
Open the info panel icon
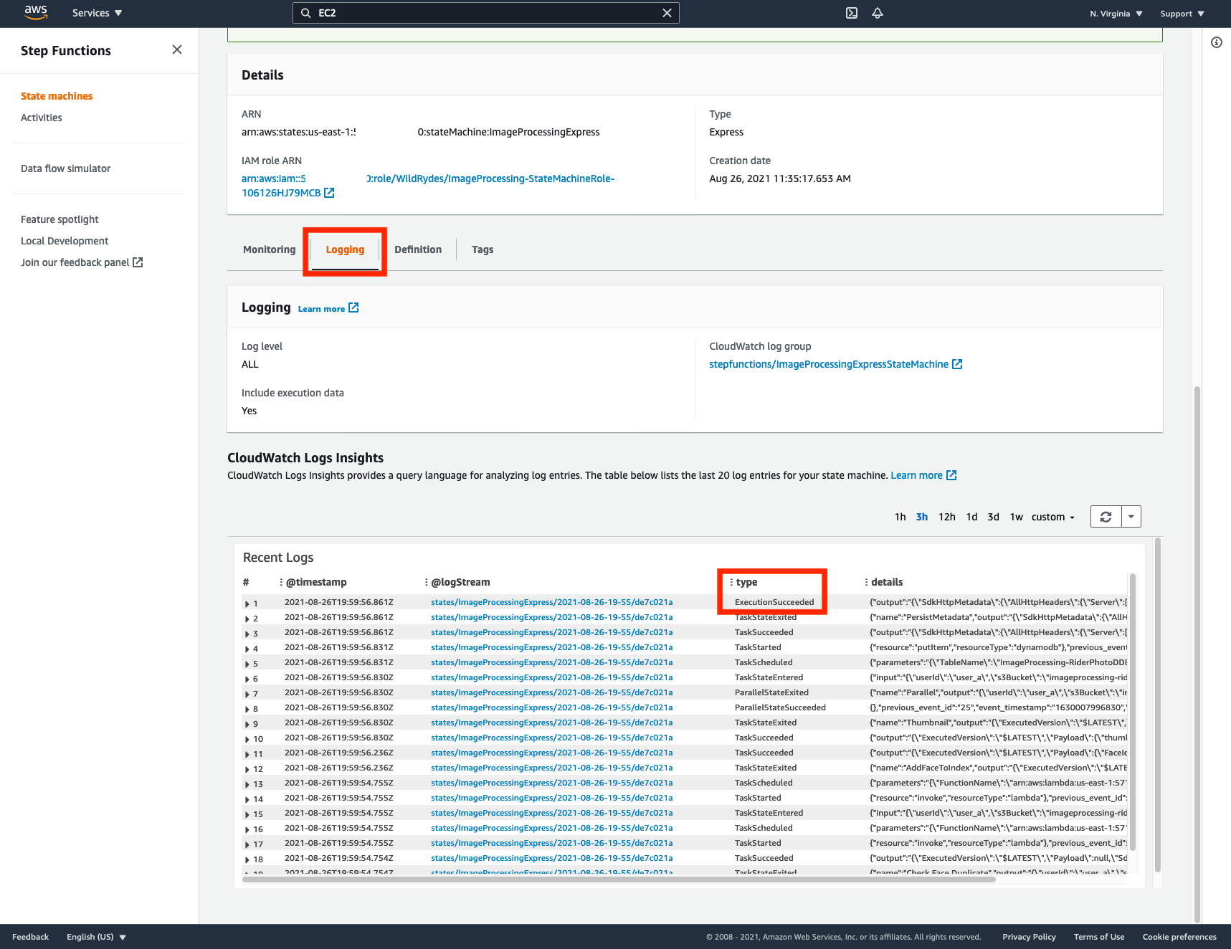1217,42
